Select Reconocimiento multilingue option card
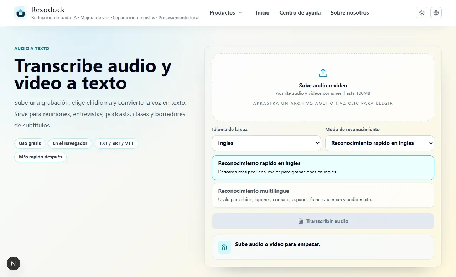The width and height of the screenshot is (456, 277). point(323,195)
